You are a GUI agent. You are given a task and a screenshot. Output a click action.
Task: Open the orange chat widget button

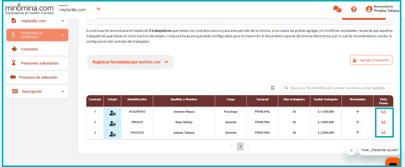[x=393, y=162]
